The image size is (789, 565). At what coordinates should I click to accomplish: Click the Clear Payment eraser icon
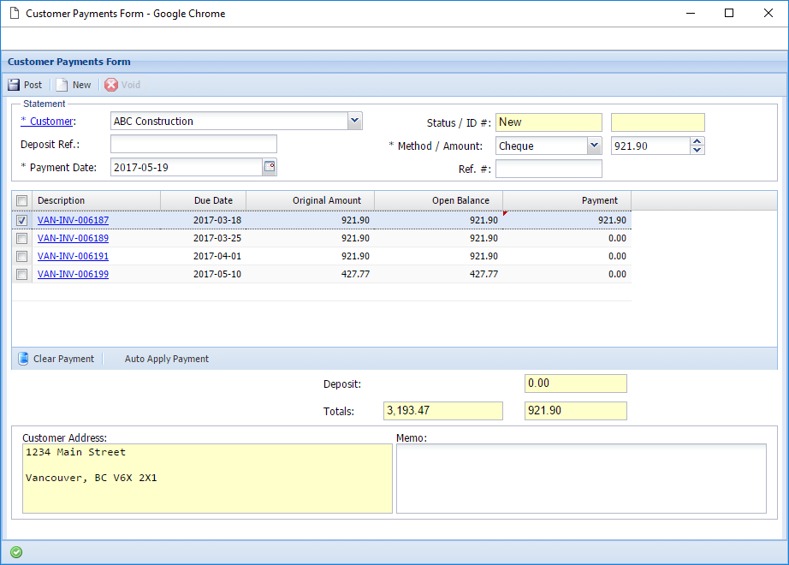point(22,358)
